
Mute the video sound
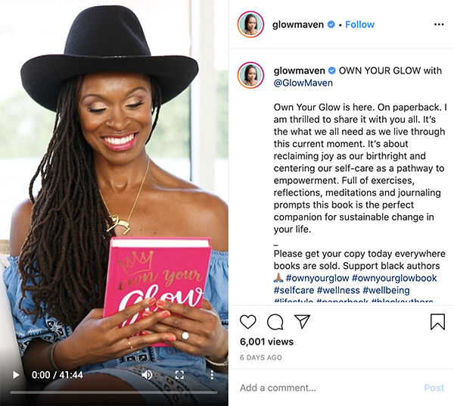pyautogui.click(x=147, y=375)
